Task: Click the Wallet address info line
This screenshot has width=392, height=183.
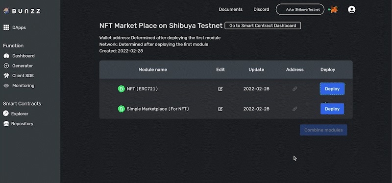Action: tap(160, 38)
